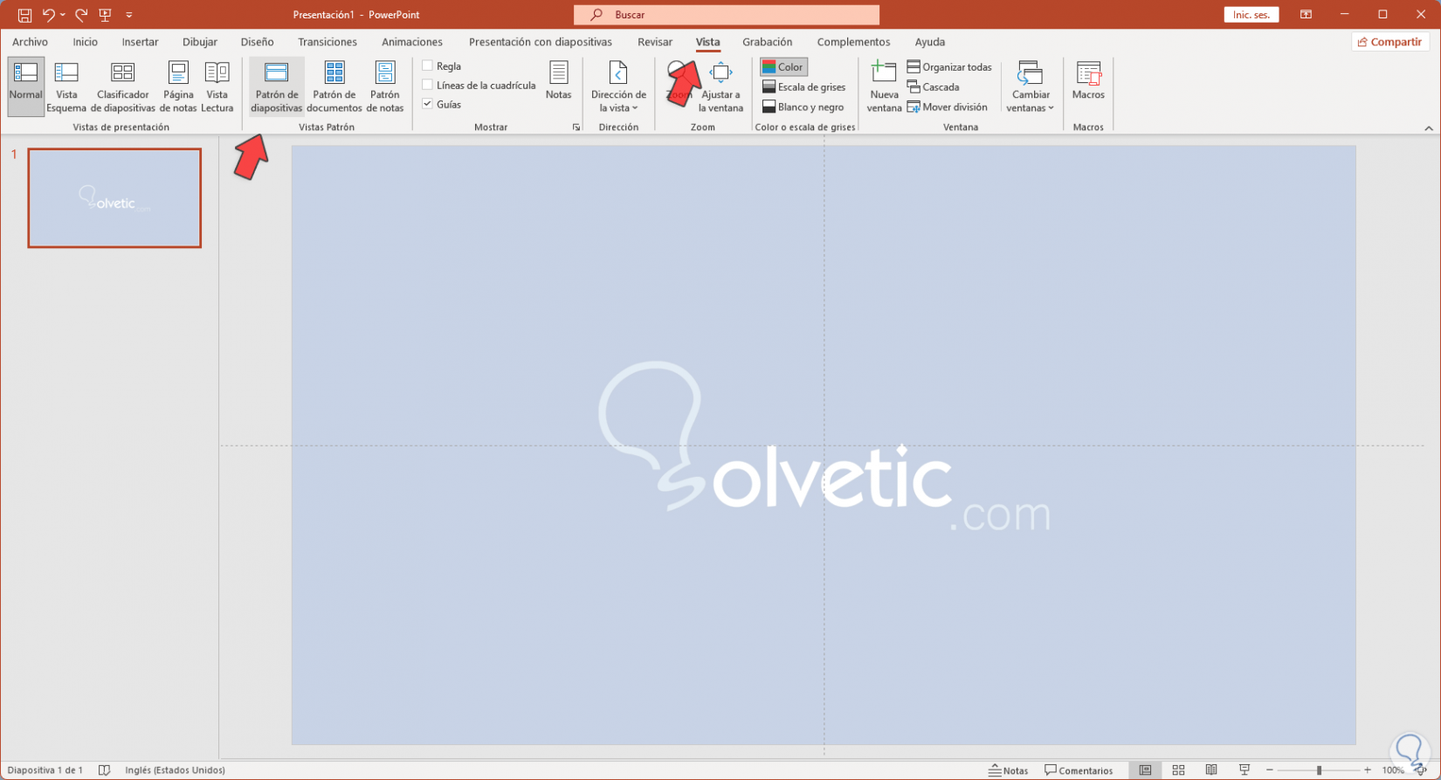
Task: Open the Macros dialog
Action: pos(1088,80)
